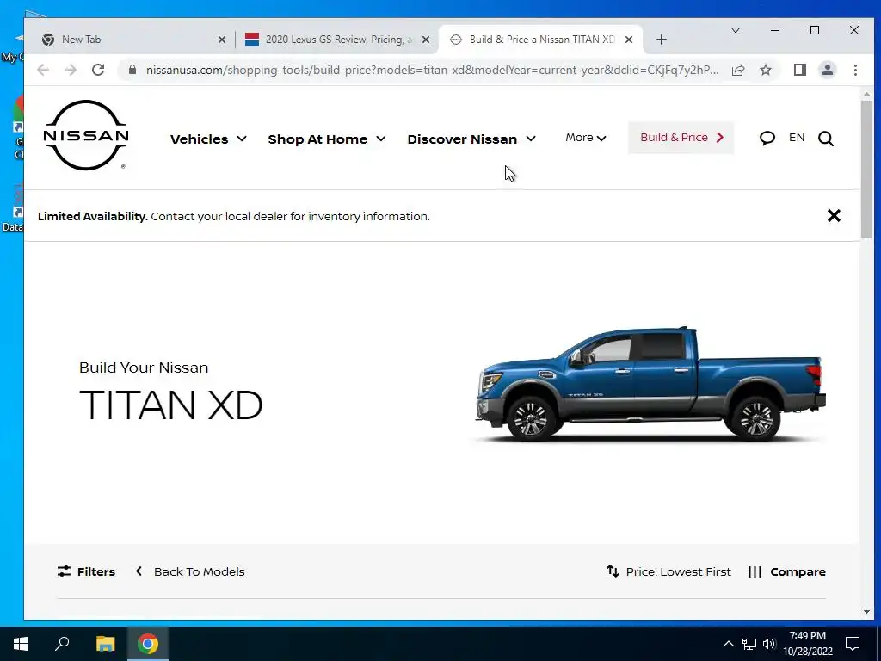Click the Compare columns icon
Viewport: 881px width, 661px height.
coord(755,571)
